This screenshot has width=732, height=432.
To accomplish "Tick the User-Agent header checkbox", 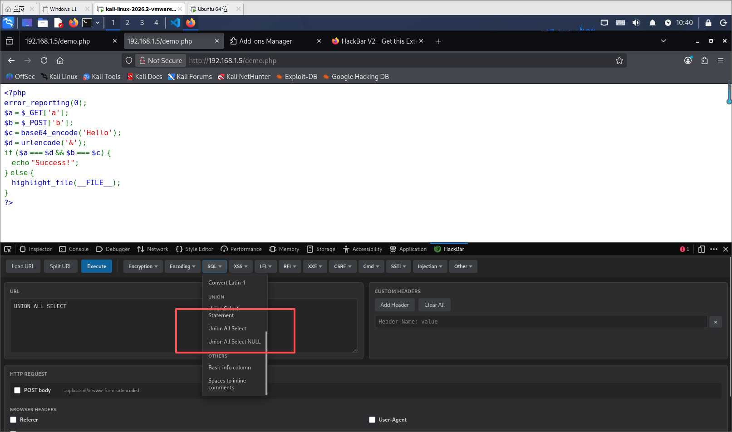I will (372, 420).
